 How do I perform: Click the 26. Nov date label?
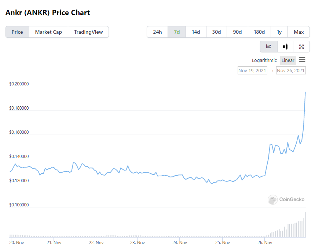[x=265, y=243]
